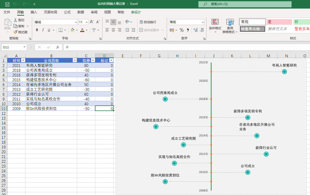Click the 2016 marker labeled 获得多项发明专利
Image resolution: width=310 pixels, height=195 pixels.
click(248, 117)
